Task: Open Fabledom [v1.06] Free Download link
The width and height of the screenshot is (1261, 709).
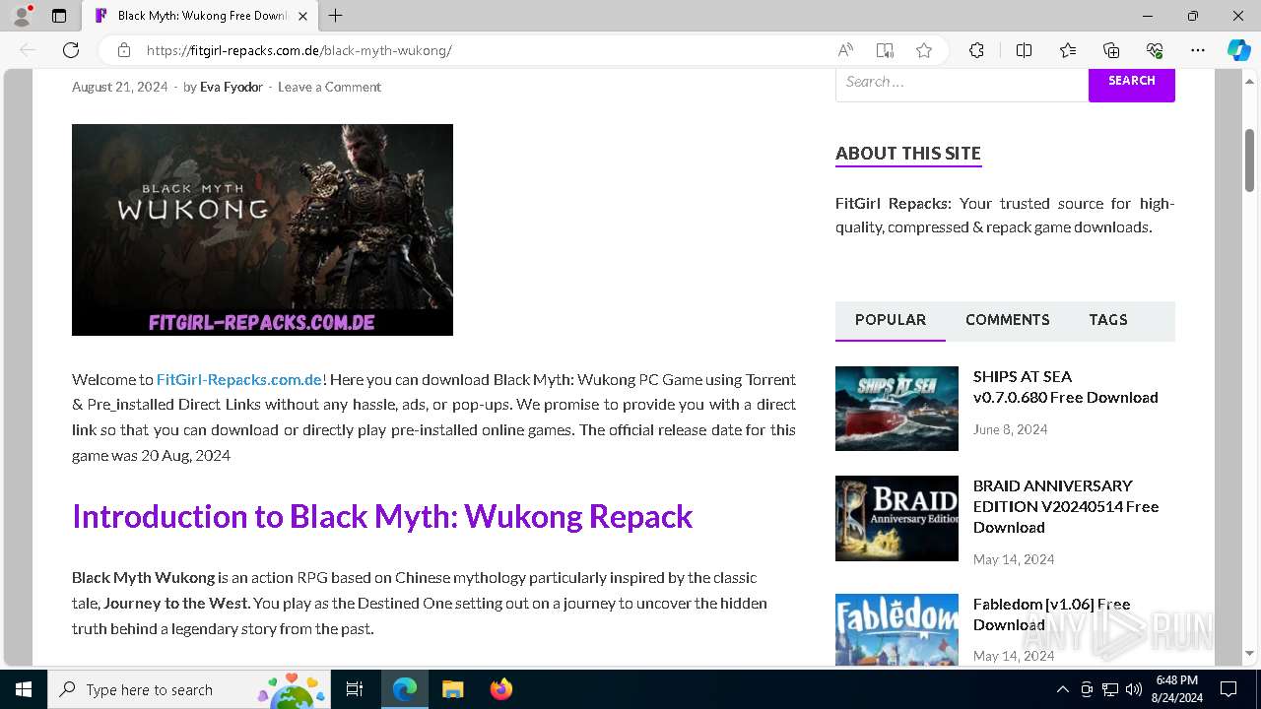Action: tap(1051, 614)
